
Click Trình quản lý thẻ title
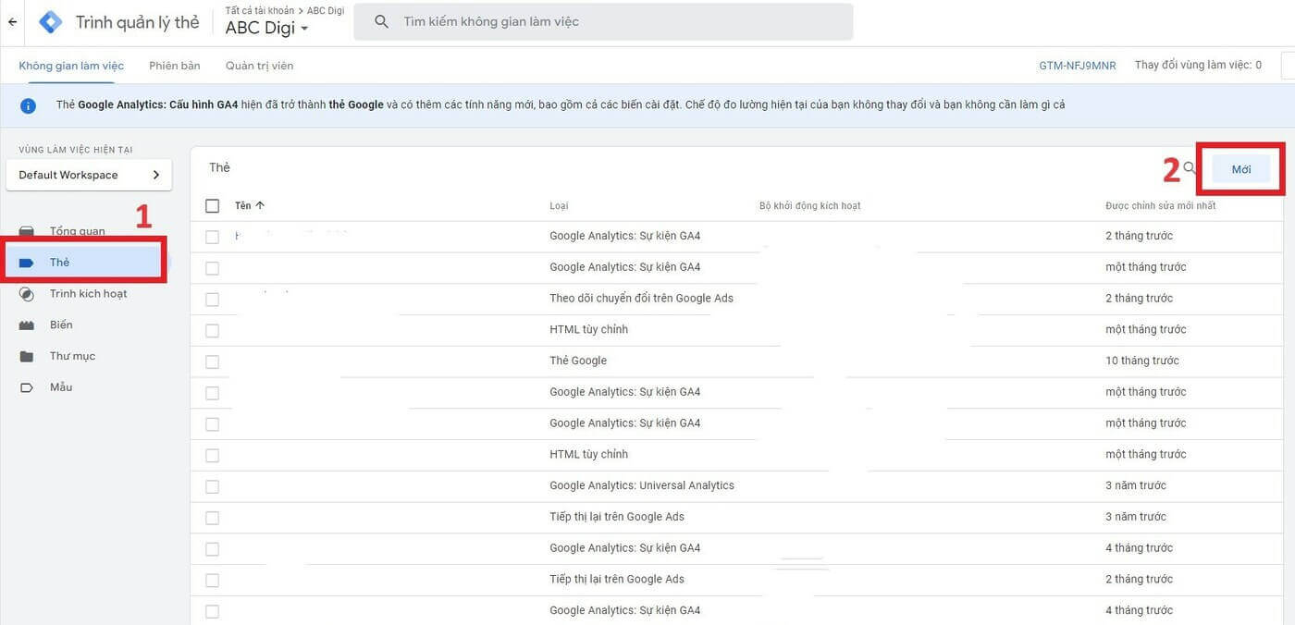pos(137,22)
